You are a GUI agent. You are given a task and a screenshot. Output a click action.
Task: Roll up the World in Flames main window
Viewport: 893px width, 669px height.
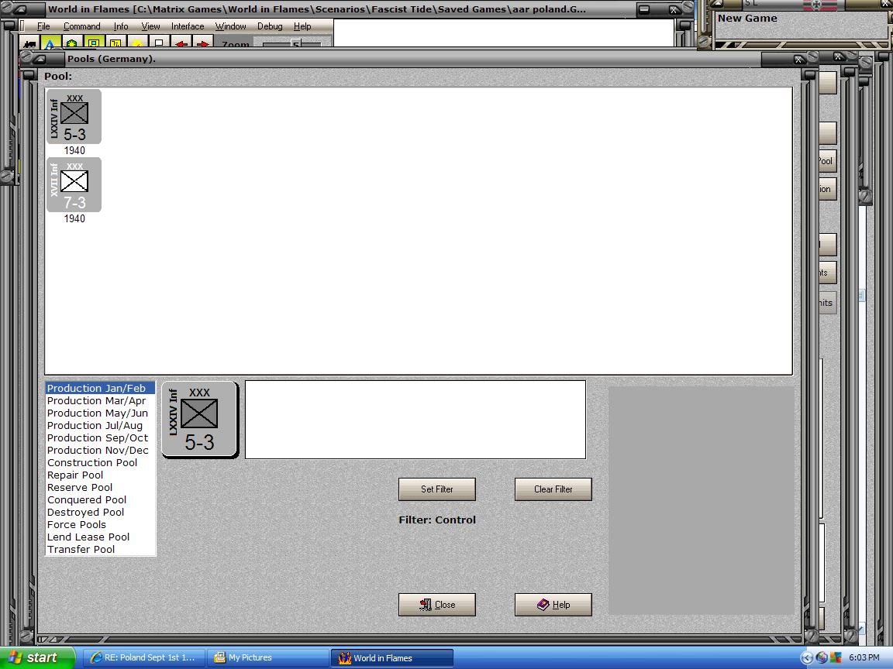coord(19,9)
